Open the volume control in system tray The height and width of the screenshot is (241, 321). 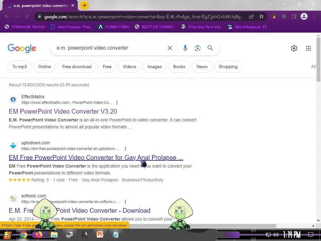276,235
